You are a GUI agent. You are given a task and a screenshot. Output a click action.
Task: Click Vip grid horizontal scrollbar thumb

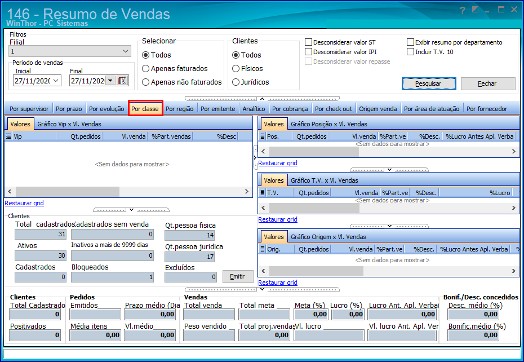pos(68,192)
